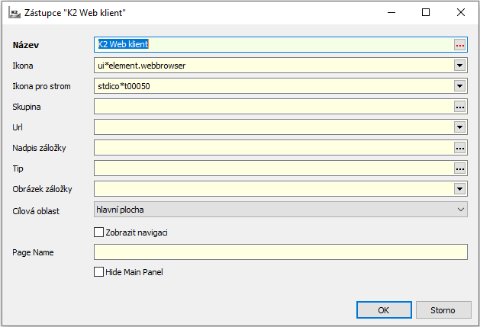The image size is (480, 327).
Task: Click the bold Název label
Action: (26, 45)
